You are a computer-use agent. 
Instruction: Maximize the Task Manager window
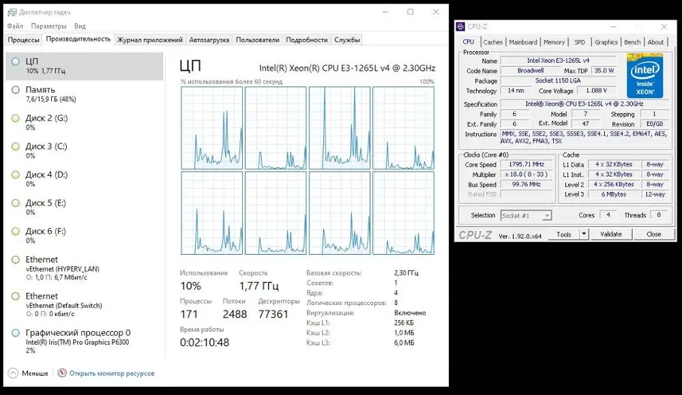pos(410,12)
